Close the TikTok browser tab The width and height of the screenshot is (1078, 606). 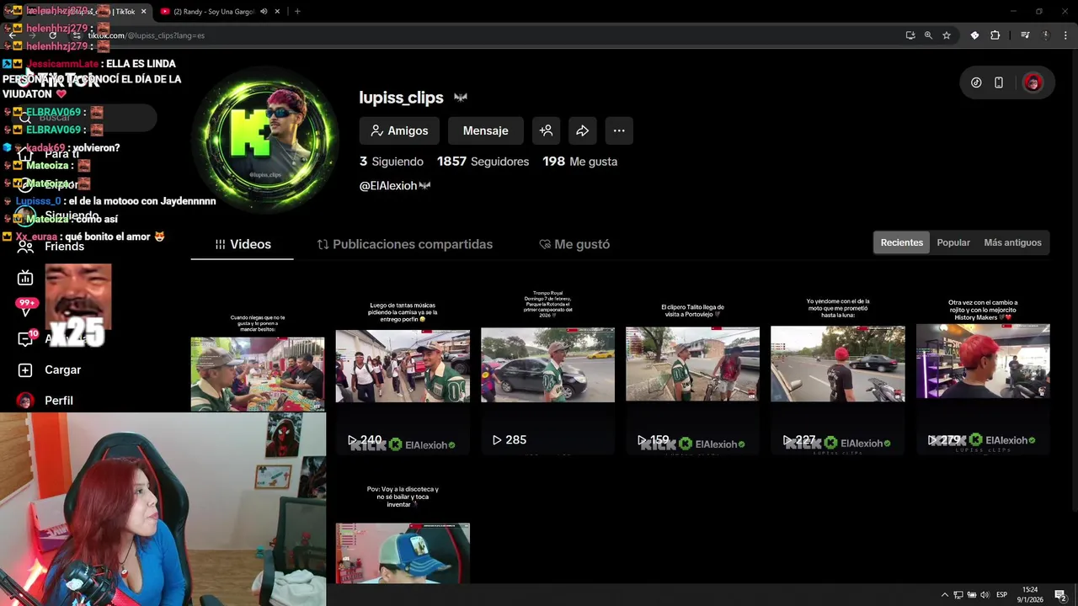(143, 12)
